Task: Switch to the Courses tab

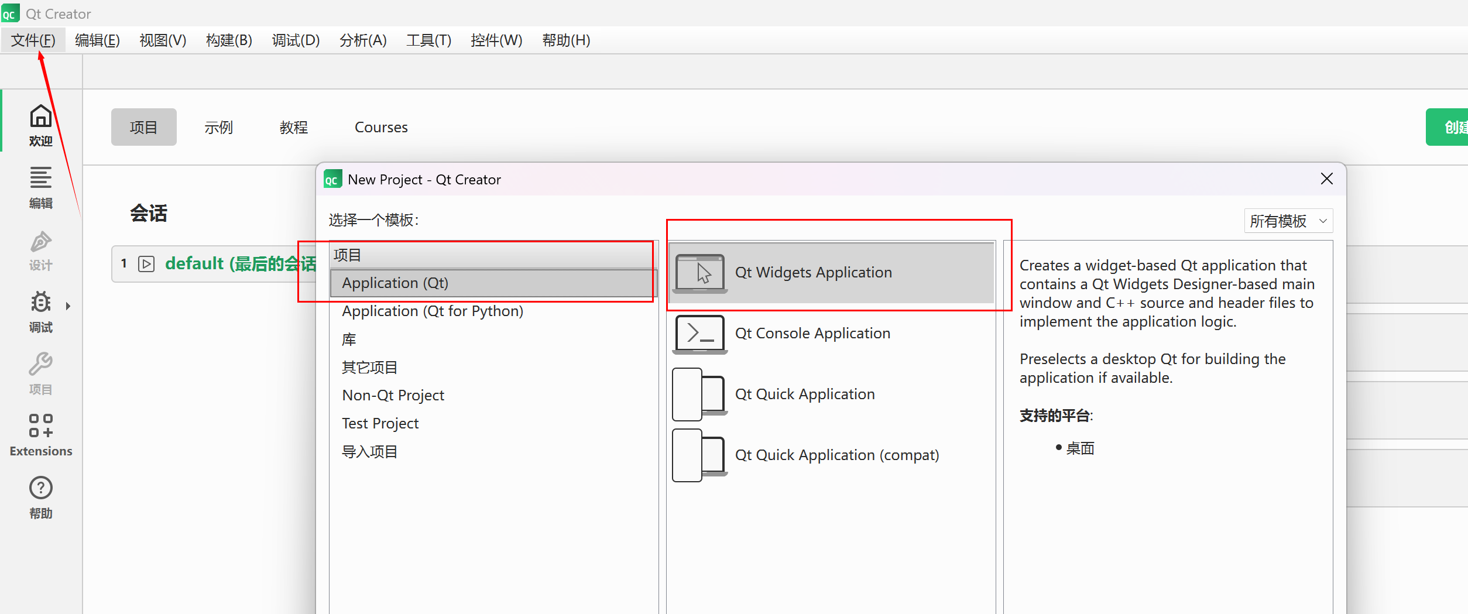Action: 381,127
